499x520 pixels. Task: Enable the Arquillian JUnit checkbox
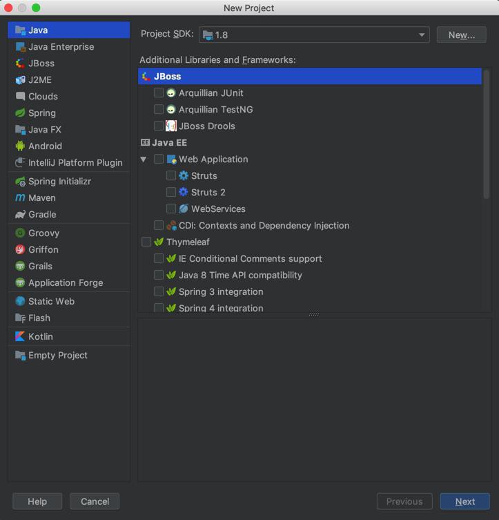click(x=159, y=93)
